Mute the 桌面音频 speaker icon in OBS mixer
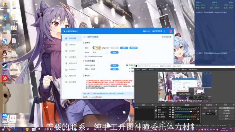This screenshot has width=235, height=132. tap(194, 111)
